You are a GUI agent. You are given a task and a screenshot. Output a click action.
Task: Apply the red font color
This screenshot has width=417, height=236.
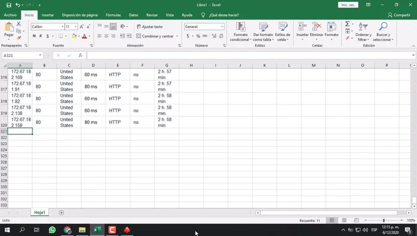85,36
